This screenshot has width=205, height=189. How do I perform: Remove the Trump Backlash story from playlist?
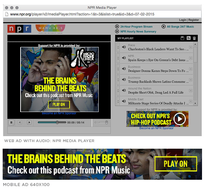point(191,80)
